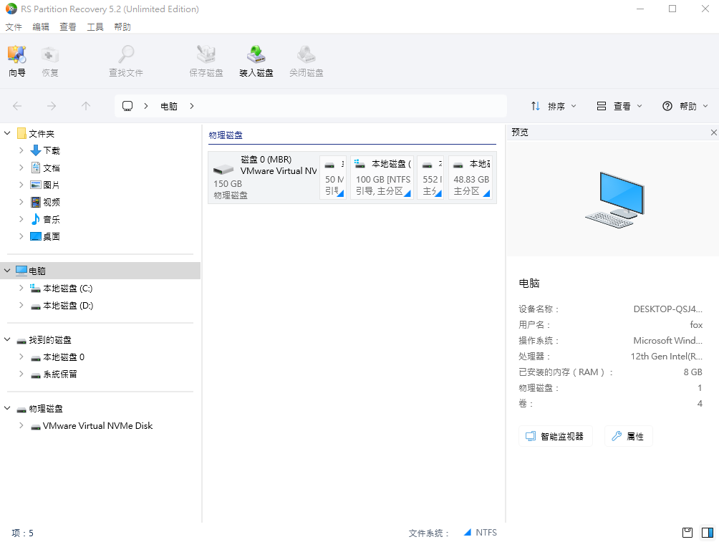This screenshot has width=719, height=542.
Task: Select VMware Virtual NVMe Disk icon
Action: tap(35, 427)
